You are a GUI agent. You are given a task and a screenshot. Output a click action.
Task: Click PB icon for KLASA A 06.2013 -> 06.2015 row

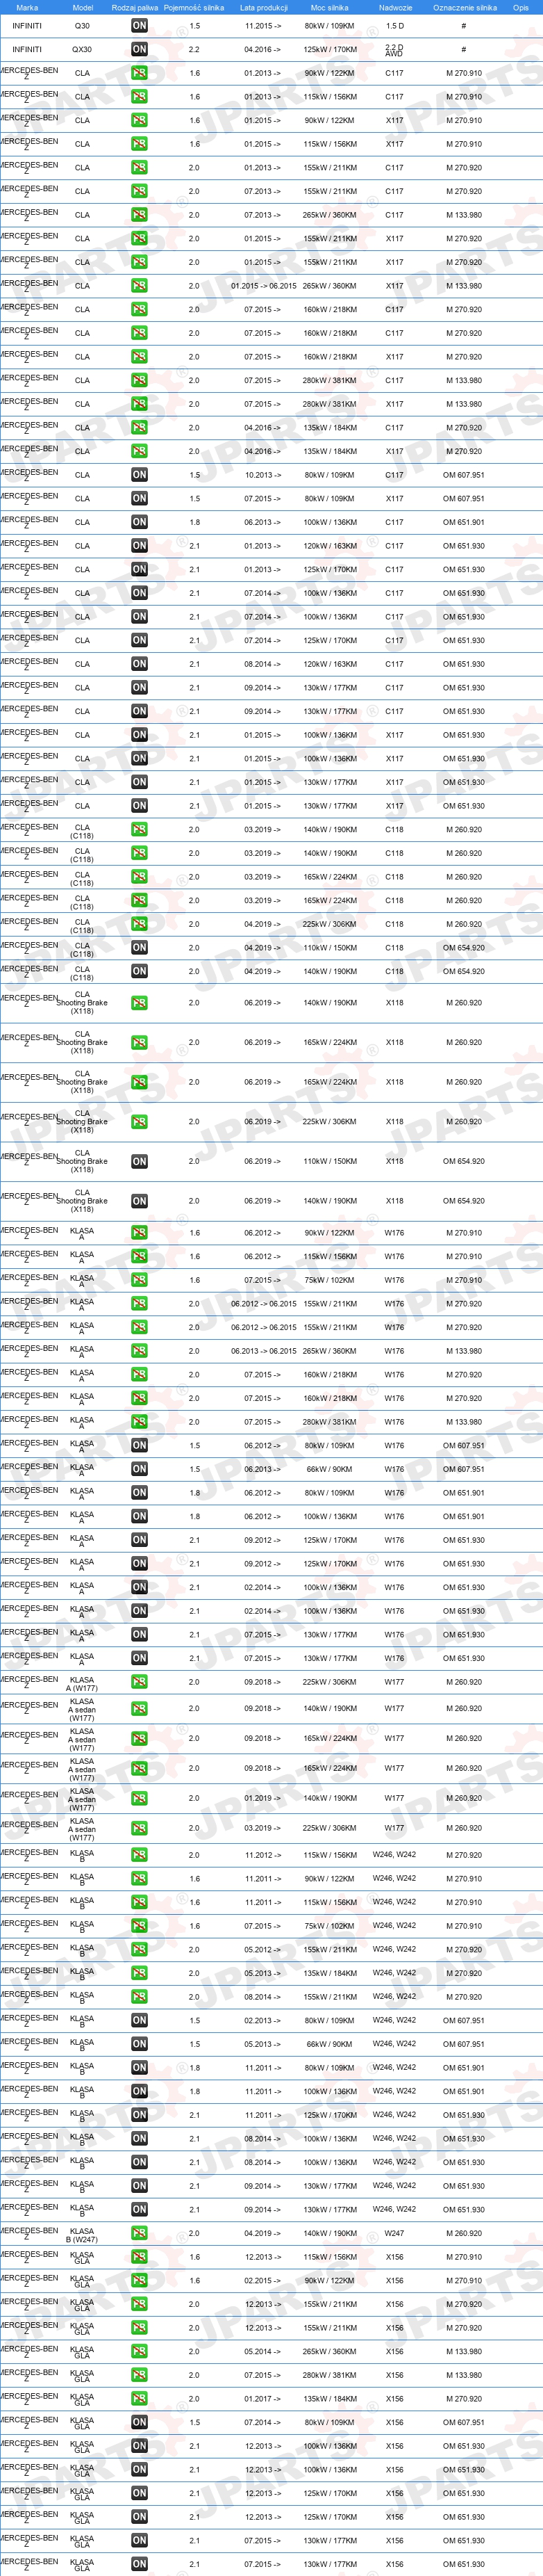139,1351
